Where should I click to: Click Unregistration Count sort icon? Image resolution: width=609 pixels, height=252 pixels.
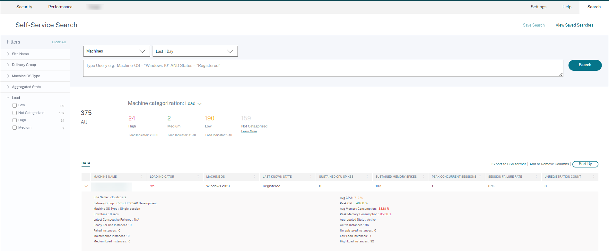(x=594, y=177)
